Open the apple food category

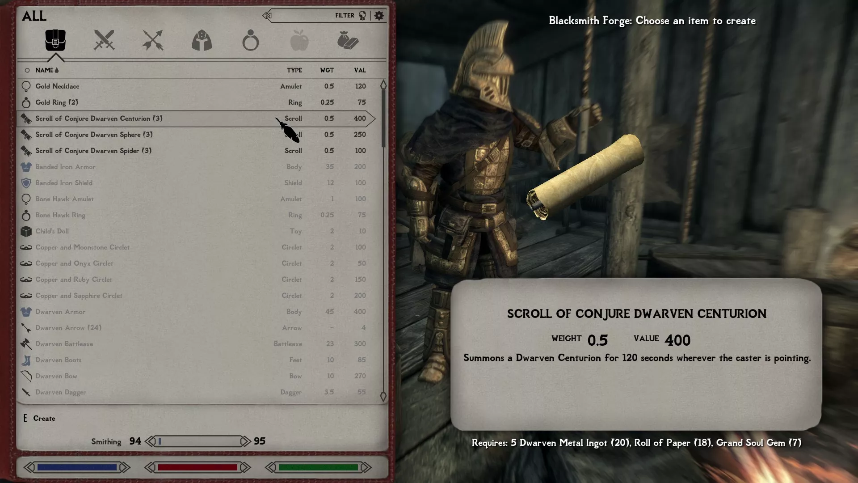click(299, 40)
